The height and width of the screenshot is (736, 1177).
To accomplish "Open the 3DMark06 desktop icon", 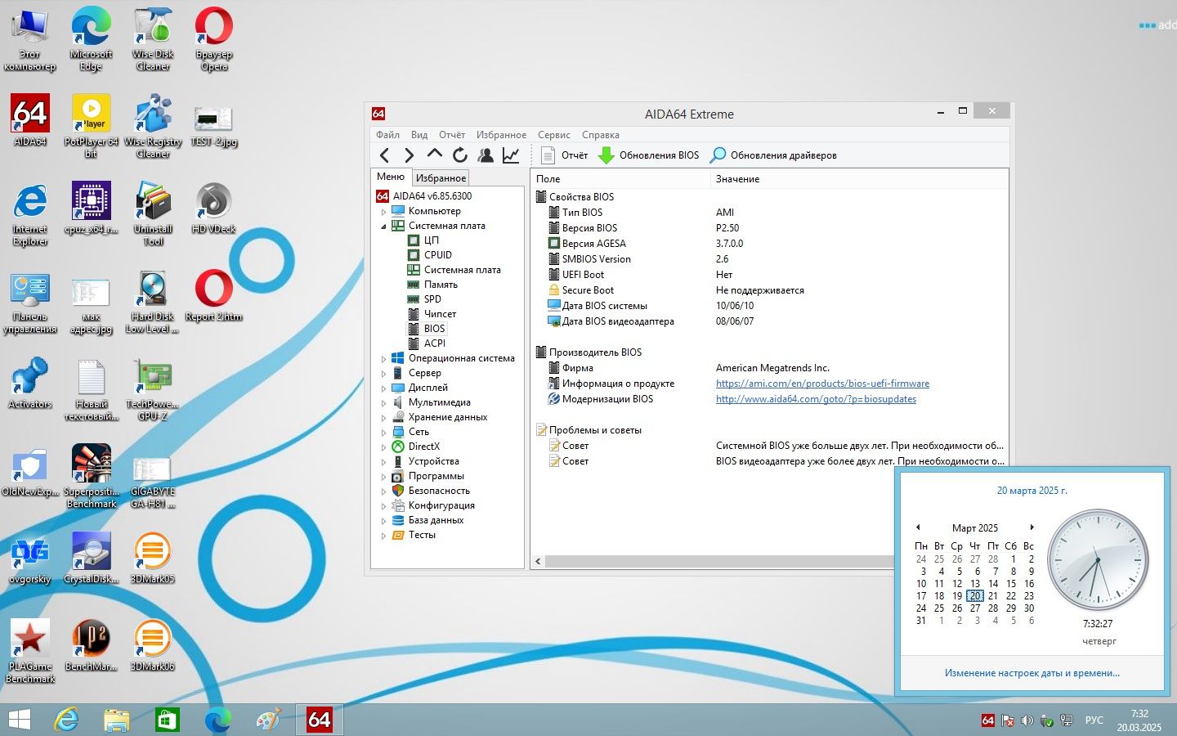I will 153,645.
